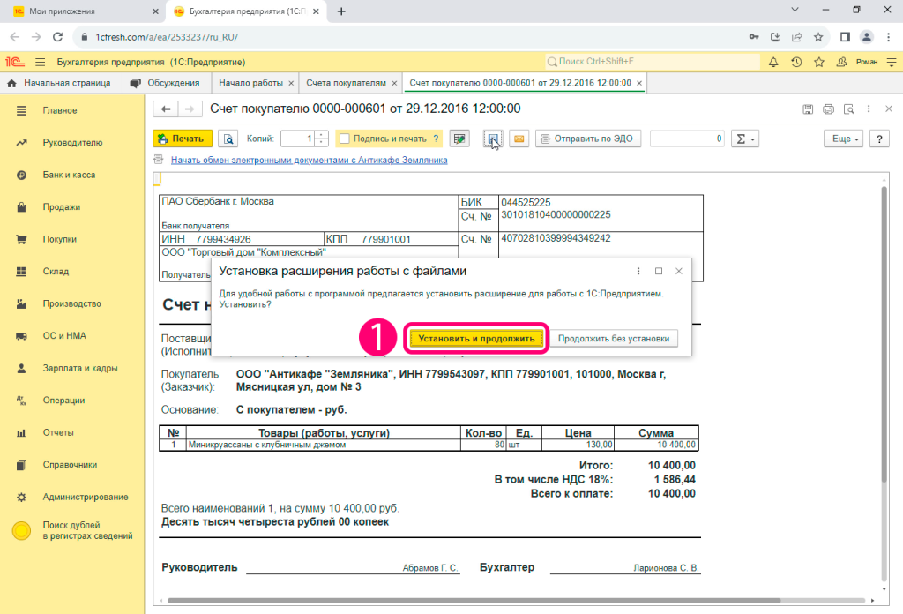Open Руководителю section in sidebar
The width and height of the screenshot is (903, 614).
point(72,143)
